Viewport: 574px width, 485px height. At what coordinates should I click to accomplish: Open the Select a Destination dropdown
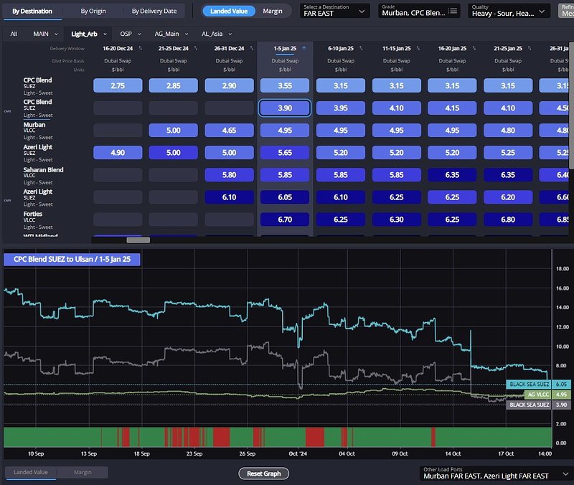(334, 11)
